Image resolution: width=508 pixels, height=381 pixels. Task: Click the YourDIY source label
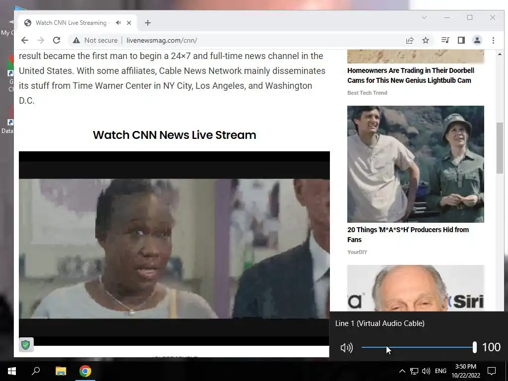(357, 252)
